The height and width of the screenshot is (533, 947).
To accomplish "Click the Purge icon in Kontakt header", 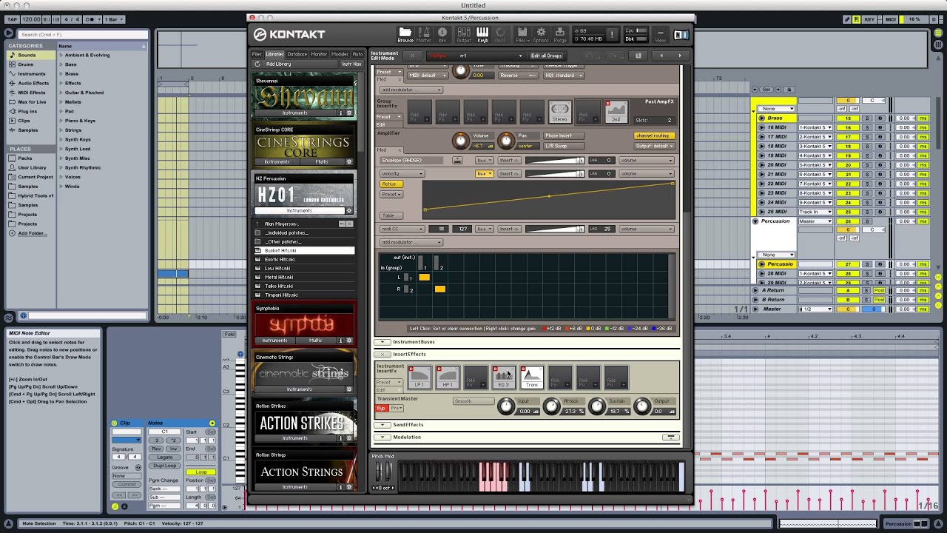I will (560, 34).
